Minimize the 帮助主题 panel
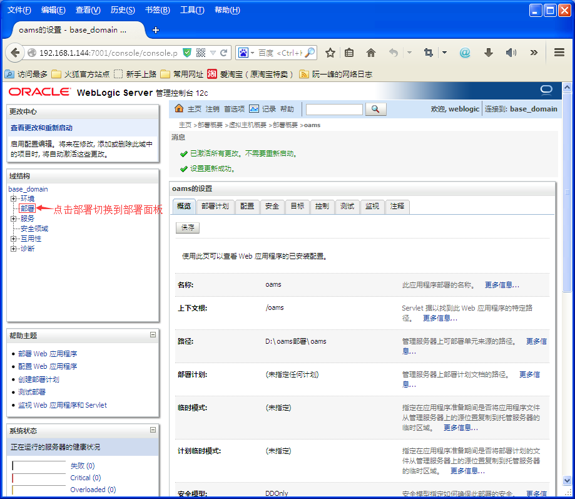Screen dimensions: 575x499 [153, 334]
